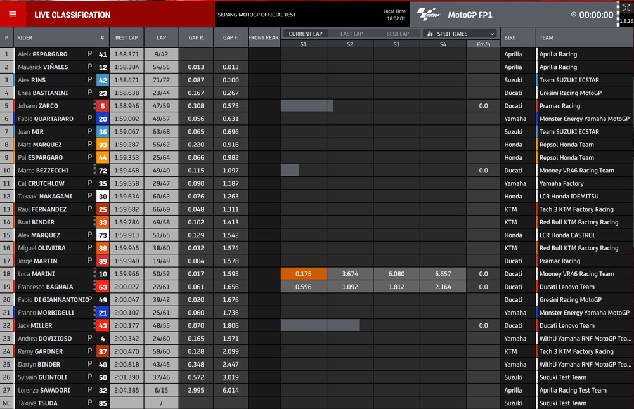Click Alex MARQUEZ number 73 badge
The height and width of the screenshot is (409, 634).
[103, 235]
